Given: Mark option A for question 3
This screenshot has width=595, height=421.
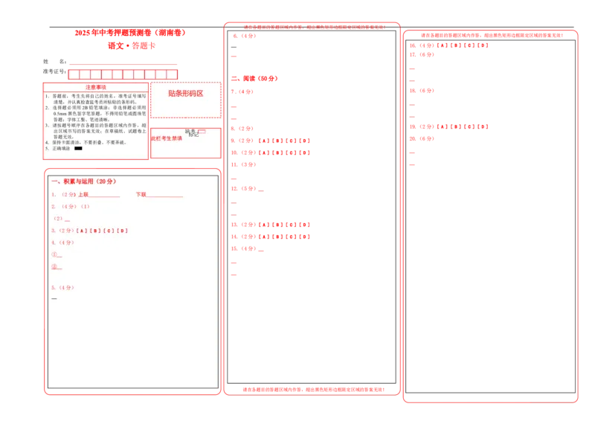Looking at the screenshot, I should point(82,231).
